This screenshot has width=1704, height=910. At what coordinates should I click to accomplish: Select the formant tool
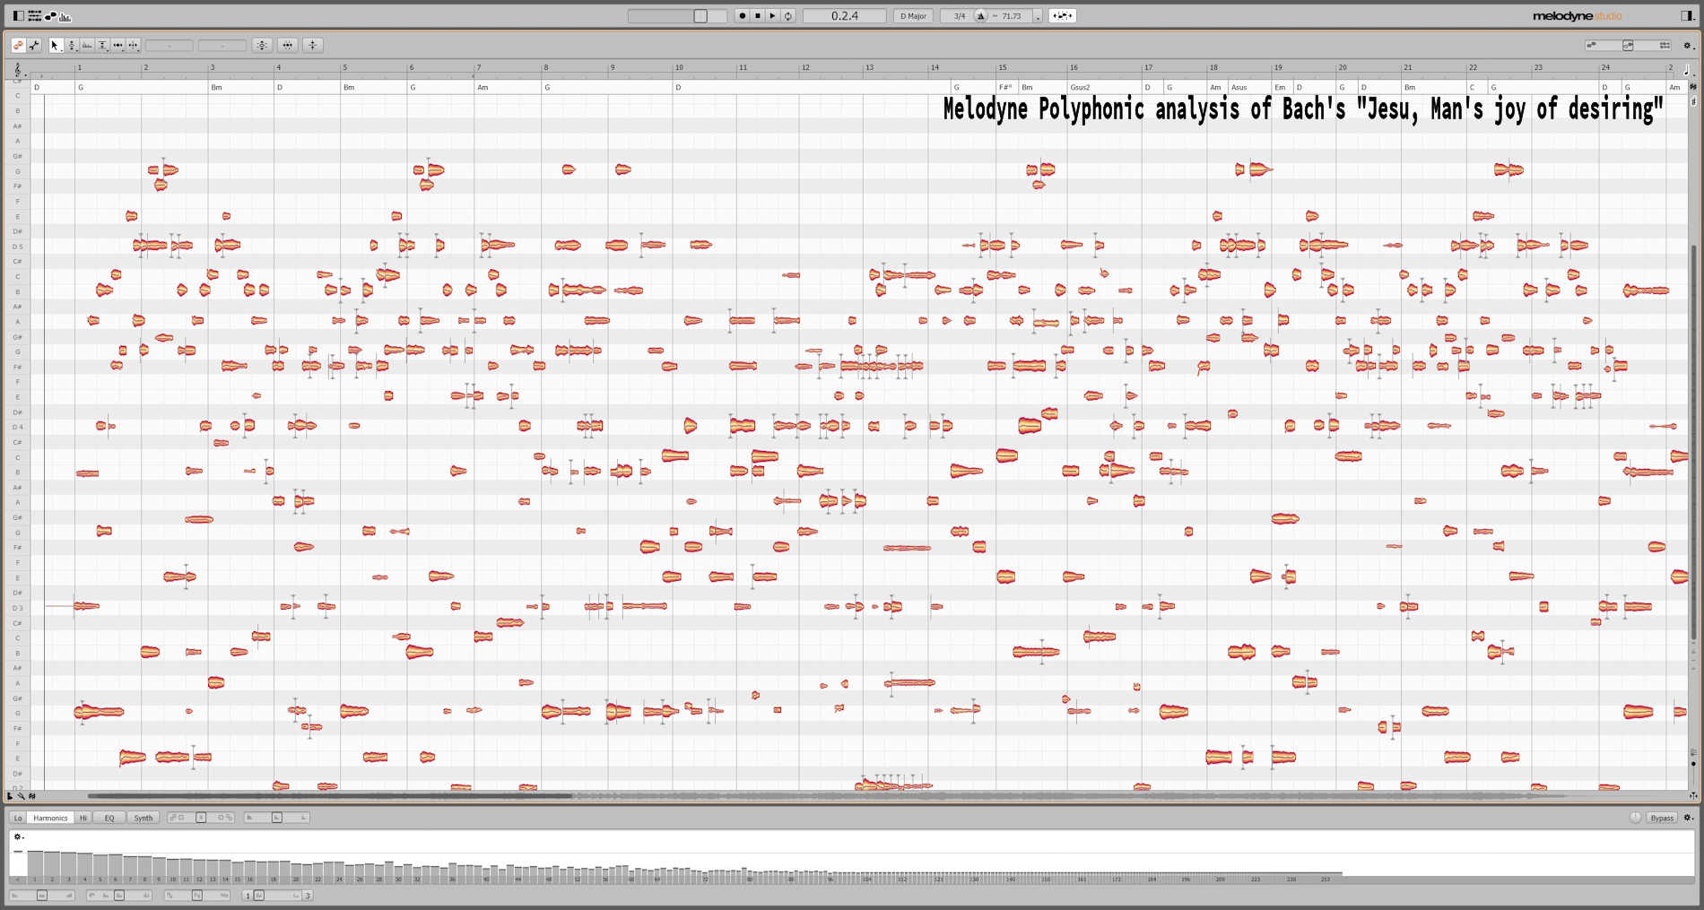87,45
